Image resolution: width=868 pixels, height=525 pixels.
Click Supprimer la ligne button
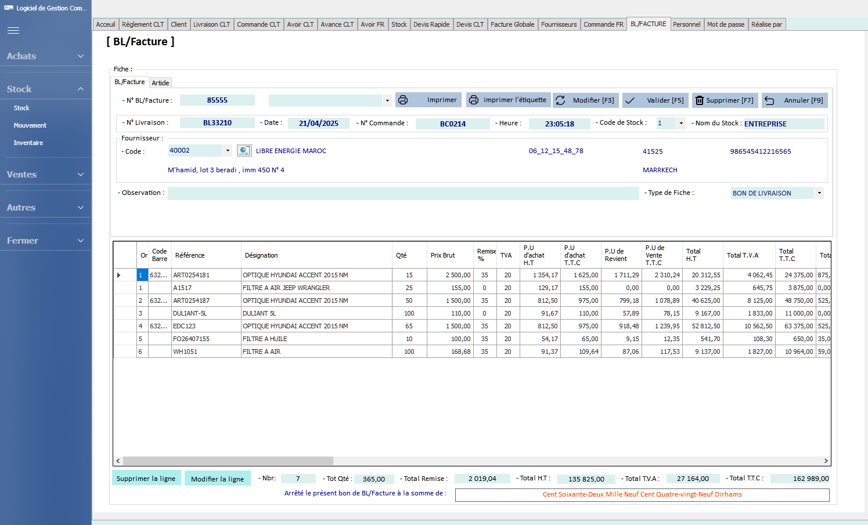146,479
